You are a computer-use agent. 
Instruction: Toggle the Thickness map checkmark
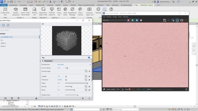point(89,80)
